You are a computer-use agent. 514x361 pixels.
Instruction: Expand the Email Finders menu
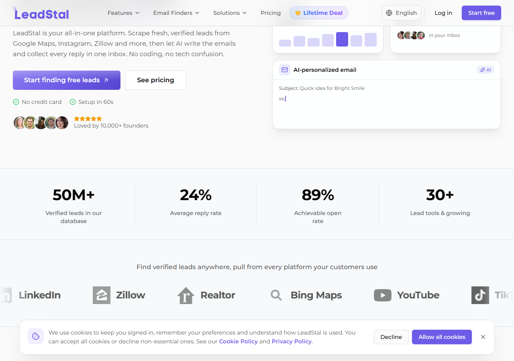click(176, 13)
